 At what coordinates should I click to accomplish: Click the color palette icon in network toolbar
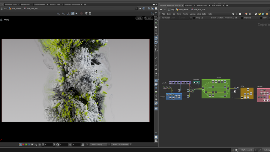[x=246, y=14]
